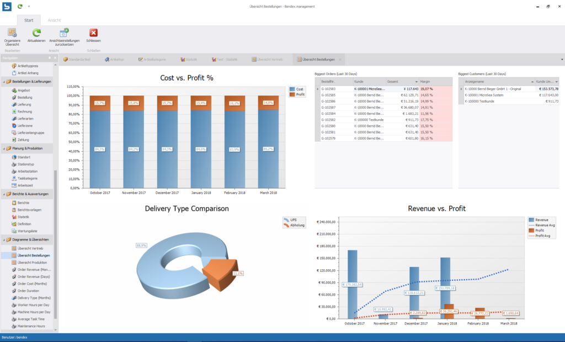Close the Übersicht Bestellungen tab
Image resolution: width=565 pixels, height=342 pixels.
tap(340, 59)
